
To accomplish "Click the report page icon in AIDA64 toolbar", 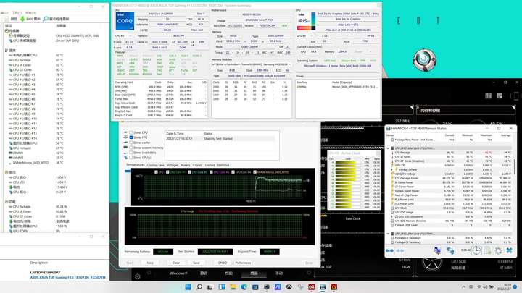I will click(8, 19).
